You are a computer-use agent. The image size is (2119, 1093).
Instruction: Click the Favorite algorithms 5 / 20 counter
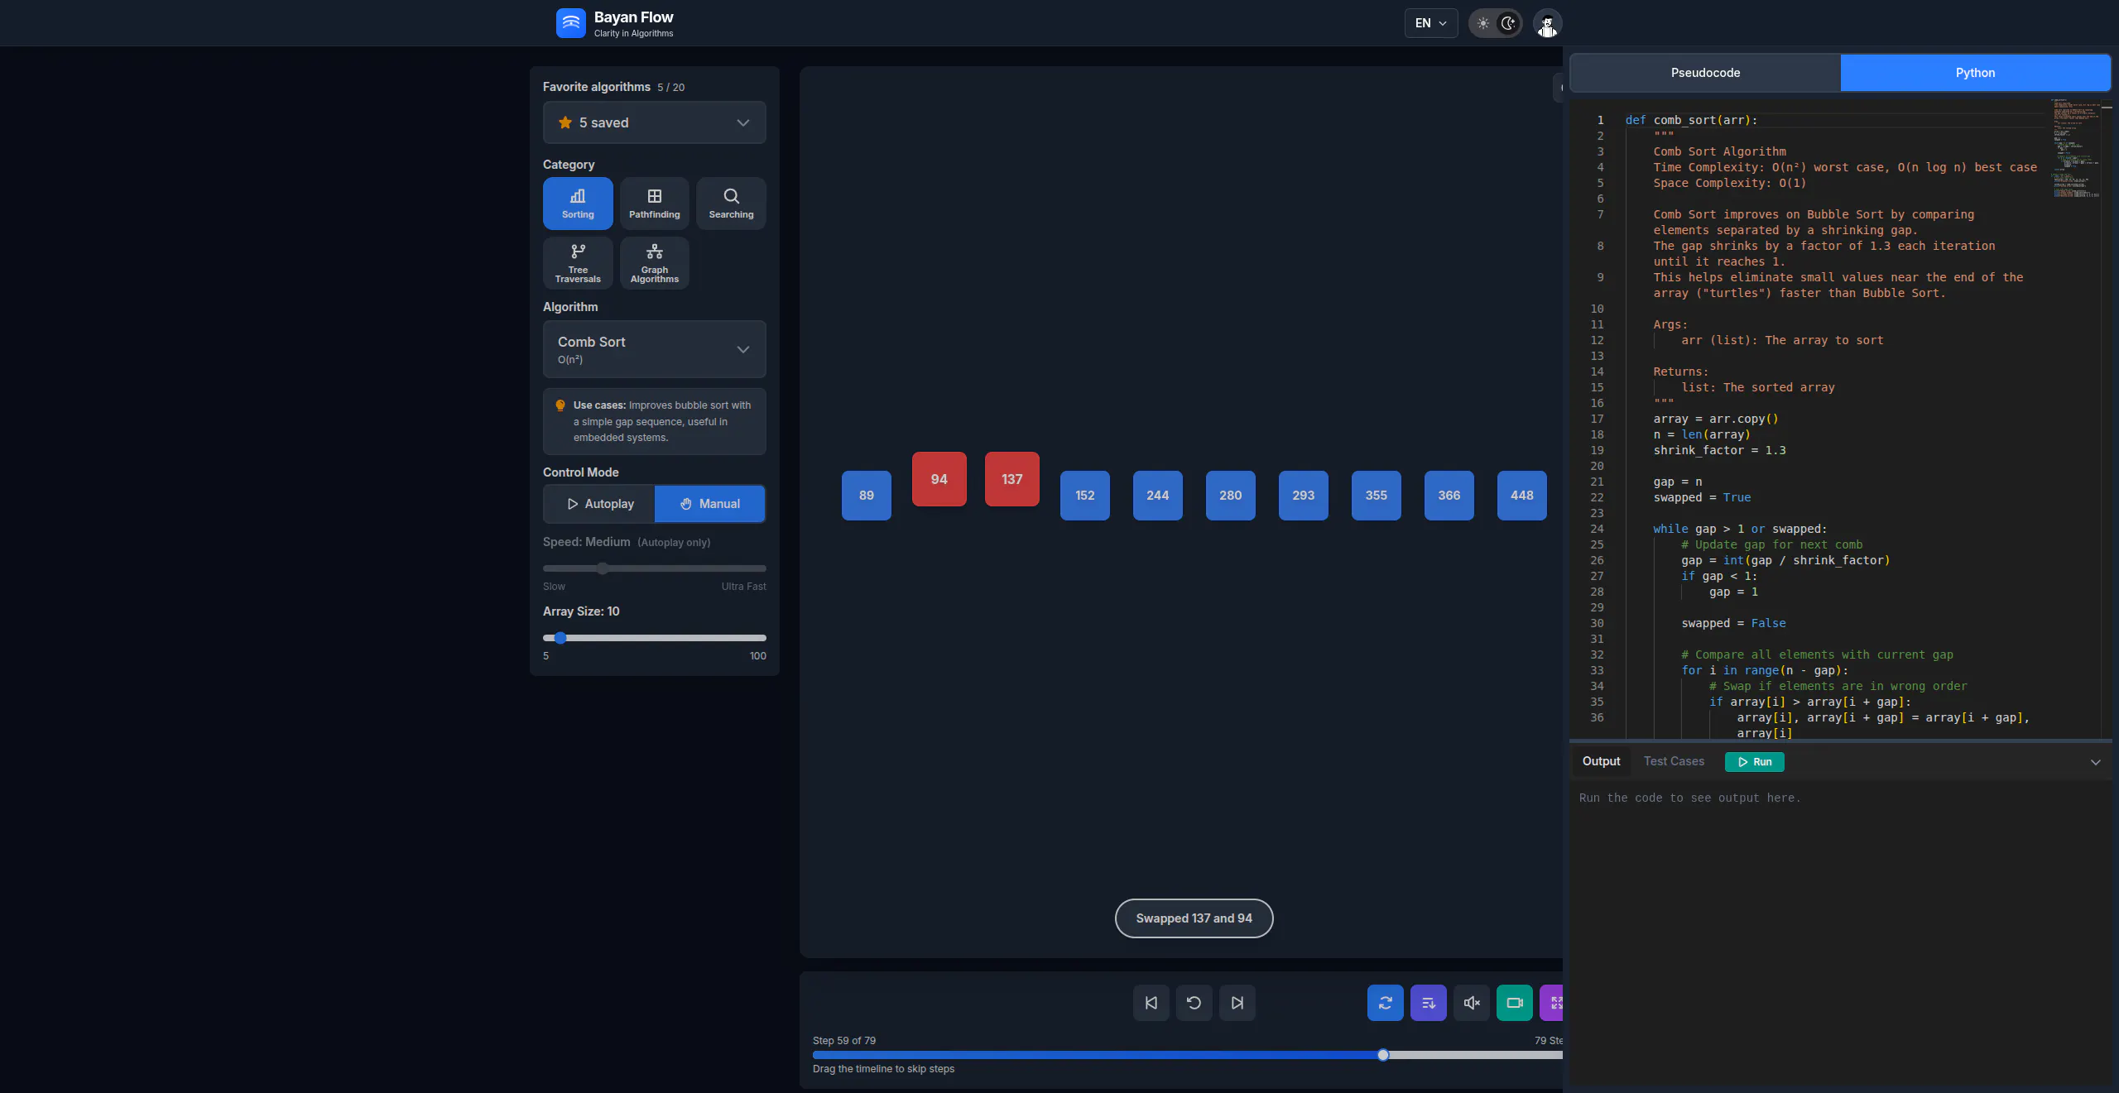(670, 88)
